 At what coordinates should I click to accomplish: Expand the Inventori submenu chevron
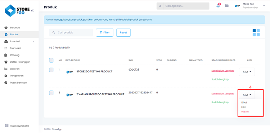tap(33, 41)
